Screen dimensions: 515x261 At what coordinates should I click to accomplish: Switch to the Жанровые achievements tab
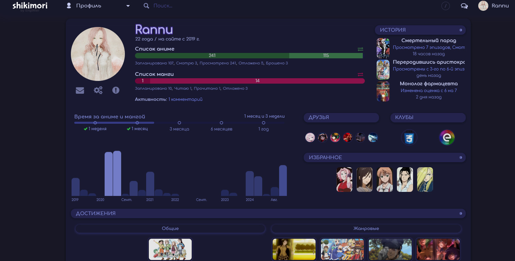366,229
